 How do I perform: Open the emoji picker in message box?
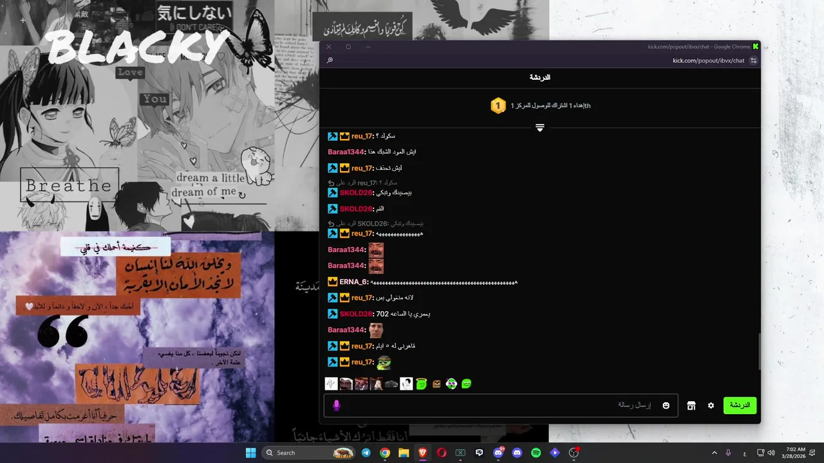tap(666, 405)
